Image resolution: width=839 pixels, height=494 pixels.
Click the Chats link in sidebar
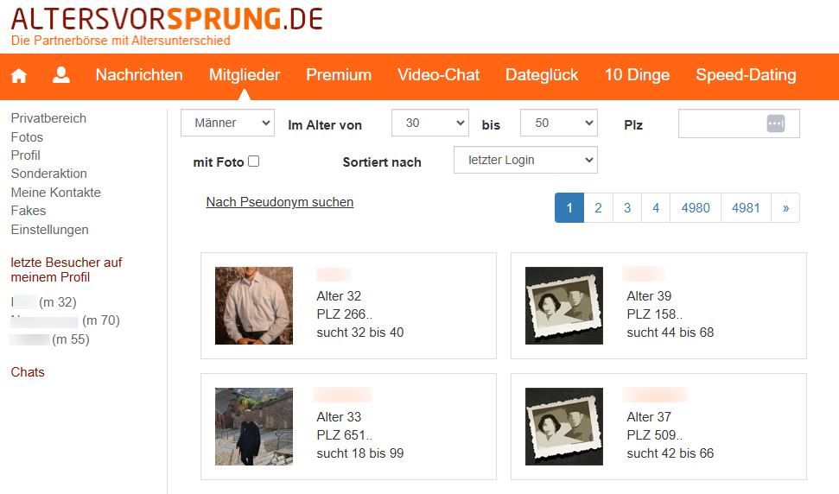28,372
